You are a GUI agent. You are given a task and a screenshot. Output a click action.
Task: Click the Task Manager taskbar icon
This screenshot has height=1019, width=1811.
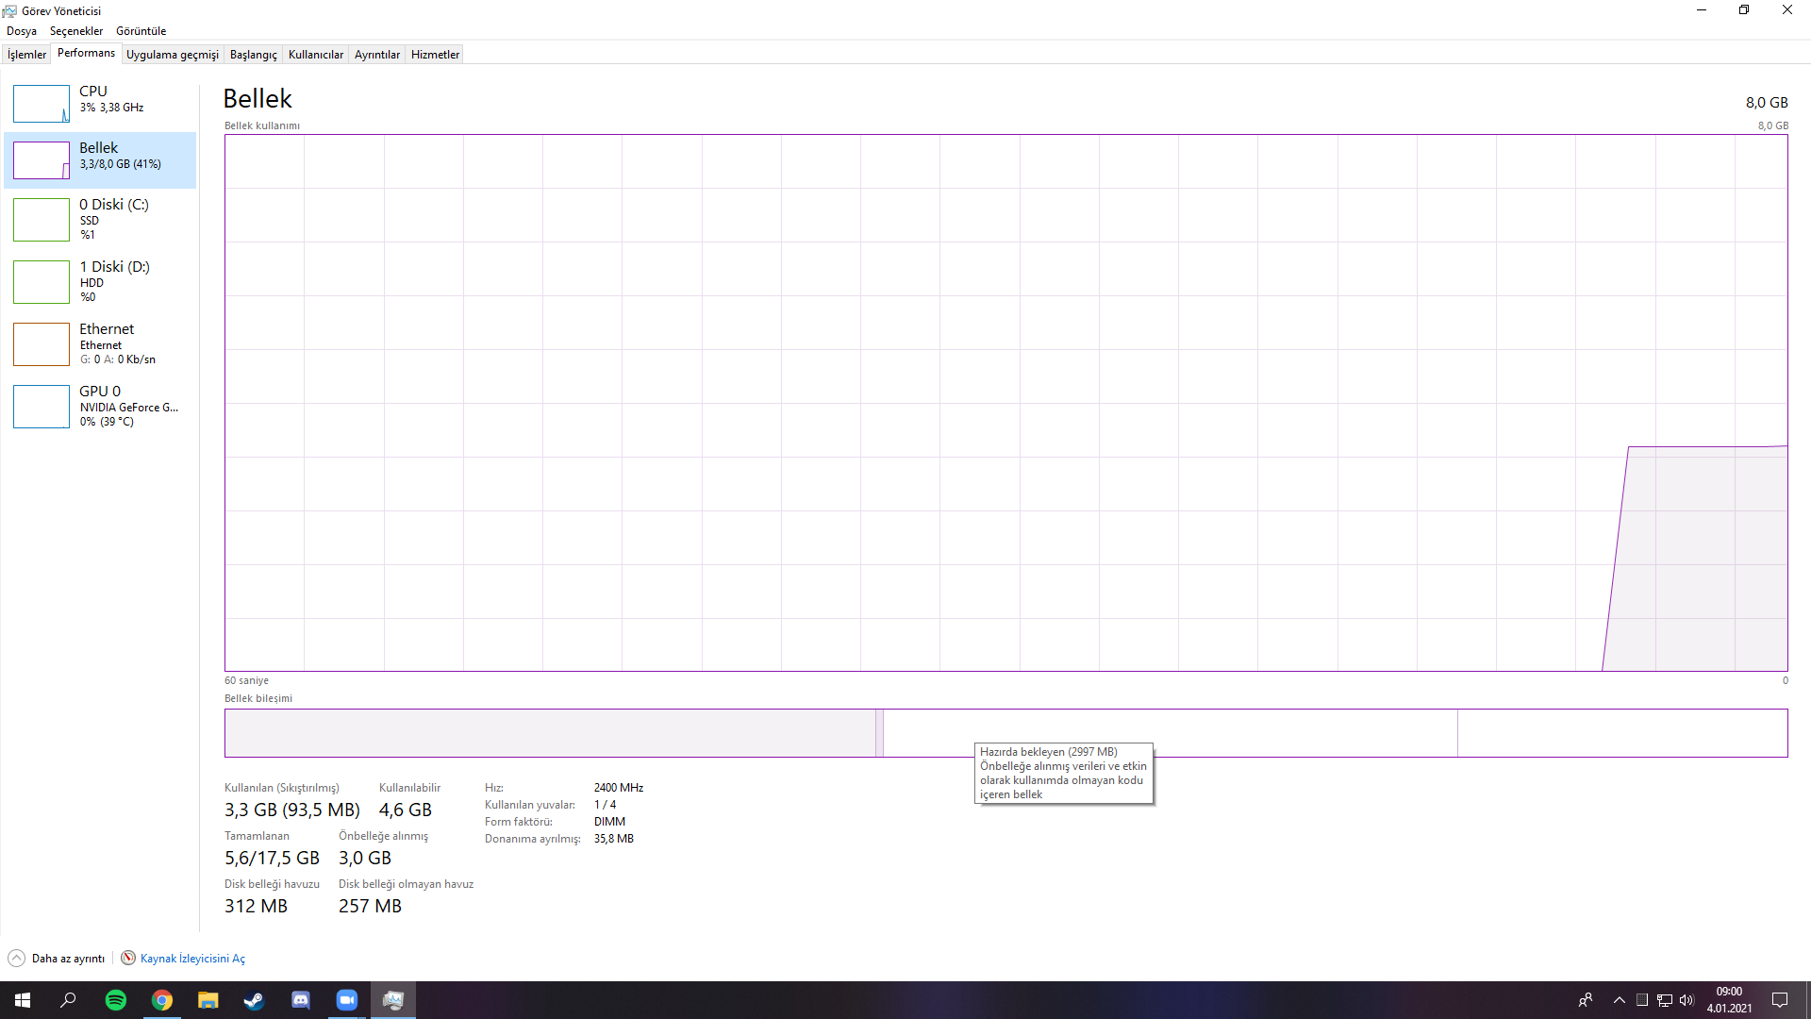393,1000
